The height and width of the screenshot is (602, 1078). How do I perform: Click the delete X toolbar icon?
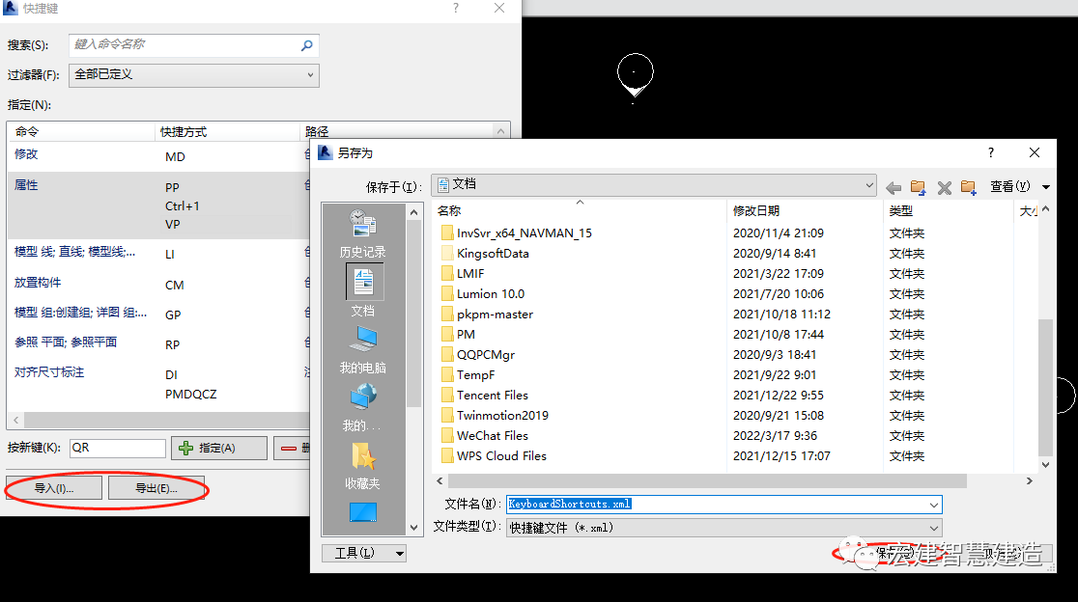pyautogui.click(x=944, y=187)
